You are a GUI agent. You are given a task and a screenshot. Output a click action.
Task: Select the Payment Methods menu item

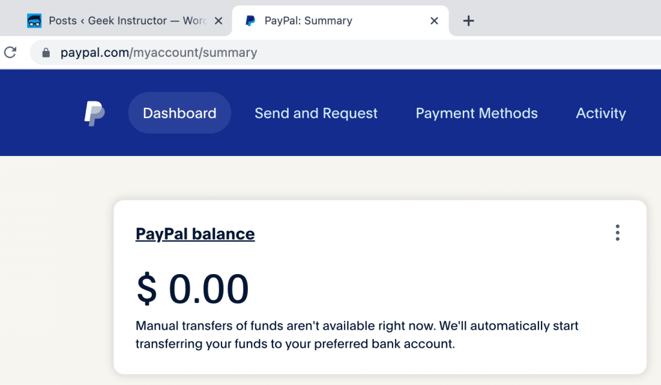[x=476, y=113]
